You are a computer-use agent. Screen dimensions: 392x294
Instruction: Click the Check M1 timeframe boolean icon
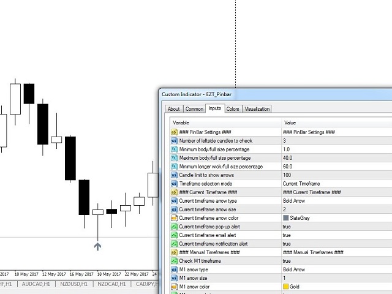(x=174, y=261)
